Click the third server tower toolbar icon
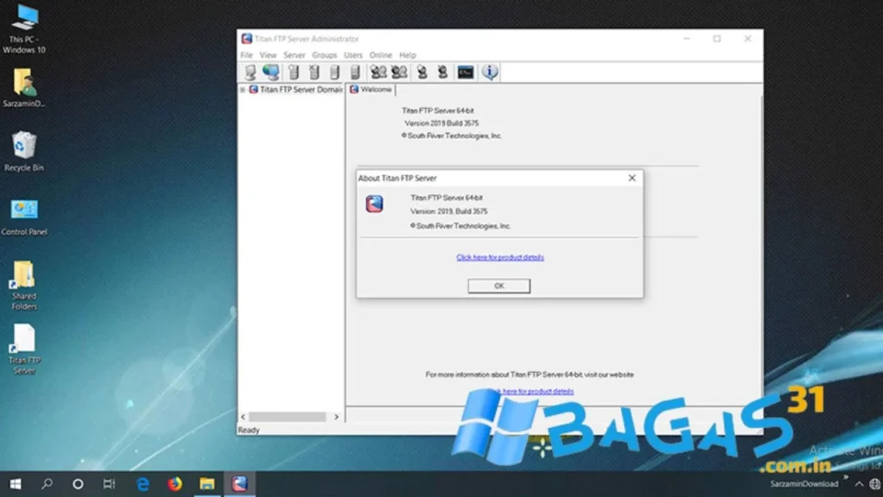The image size is (883, 497). 335,72
